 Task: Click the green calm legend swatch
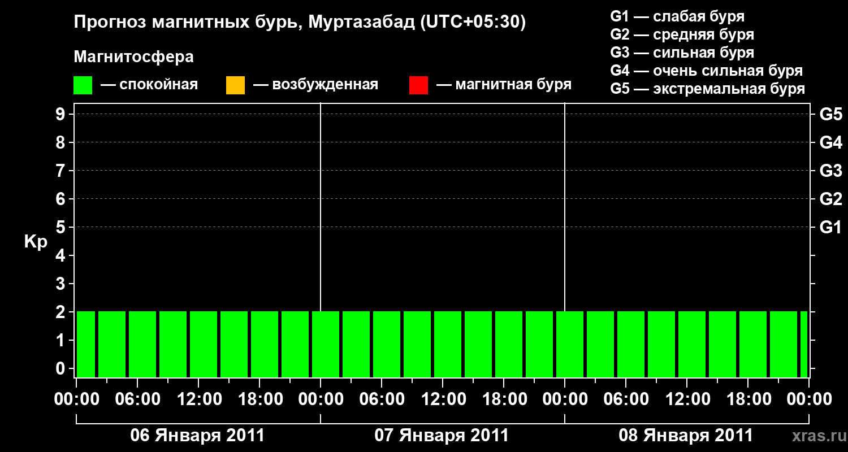point(83,85)
